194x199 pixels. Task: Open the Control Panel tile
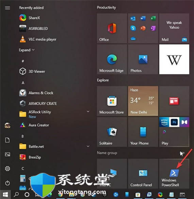143,174
